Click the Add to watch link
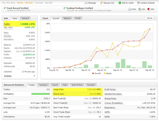The height and width of the screenshot is (121, 159). point(128,3)
